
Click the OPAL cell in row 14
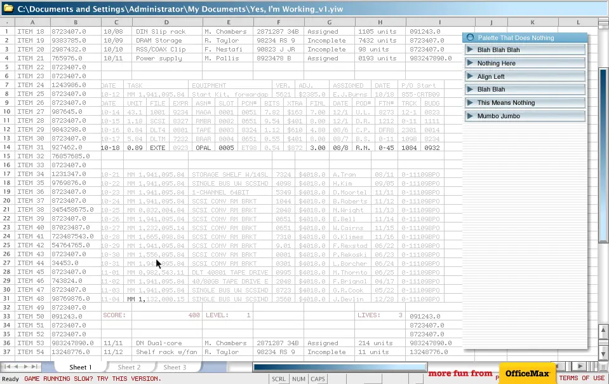(203, 147)
